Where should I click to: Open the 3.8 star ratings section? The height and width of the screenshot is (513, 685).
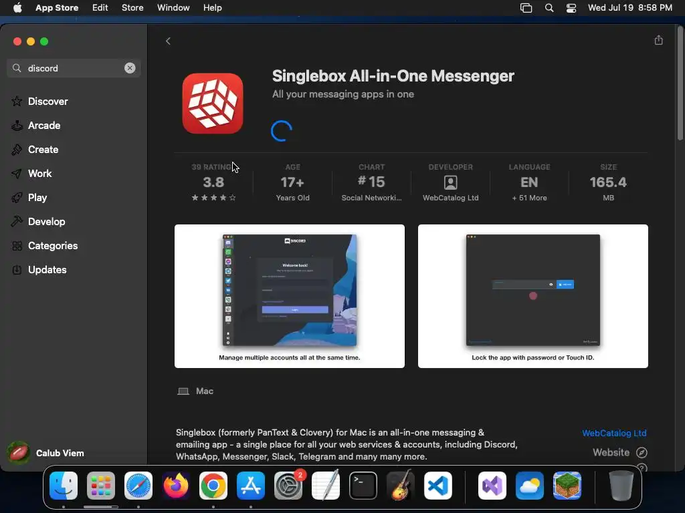[213, 182]
